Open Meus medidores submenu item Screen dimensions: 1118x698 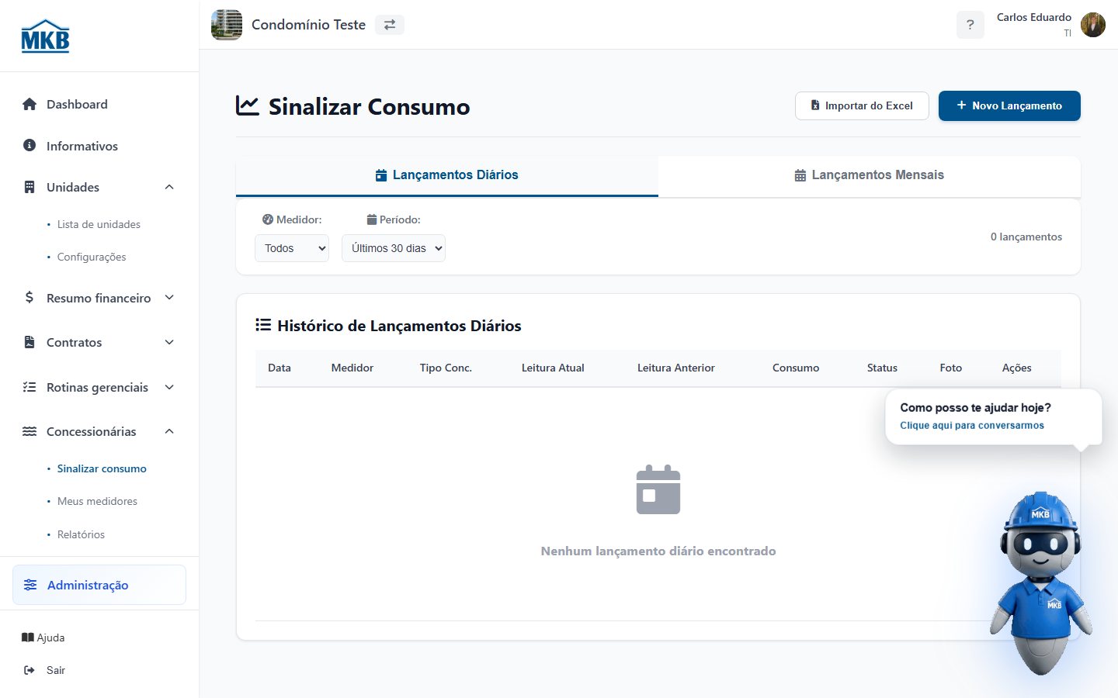pyautogui.click(x=97, y=501)
